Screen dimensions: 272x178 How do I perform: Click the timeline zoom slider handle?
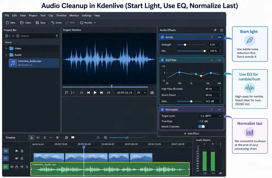point(127,138)
